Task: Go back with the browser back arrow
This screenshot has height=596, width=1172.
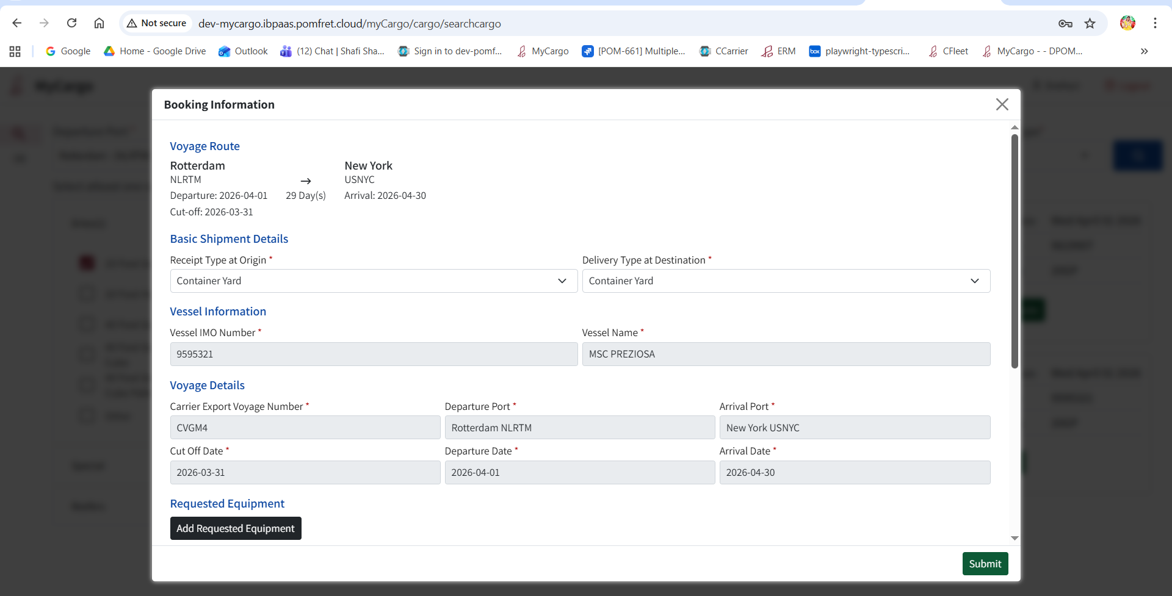Action: click(17, 23)
